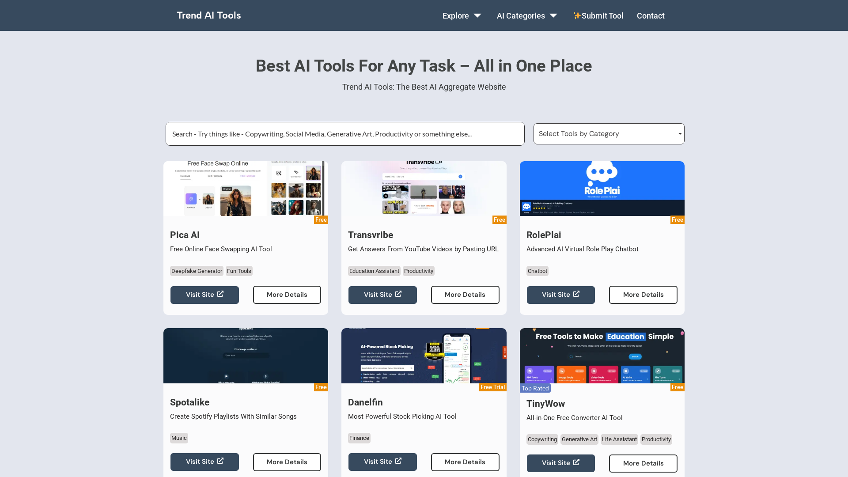Click the Free badge on Pica AI
Screen dimensions: 848x477
point(321,220)
